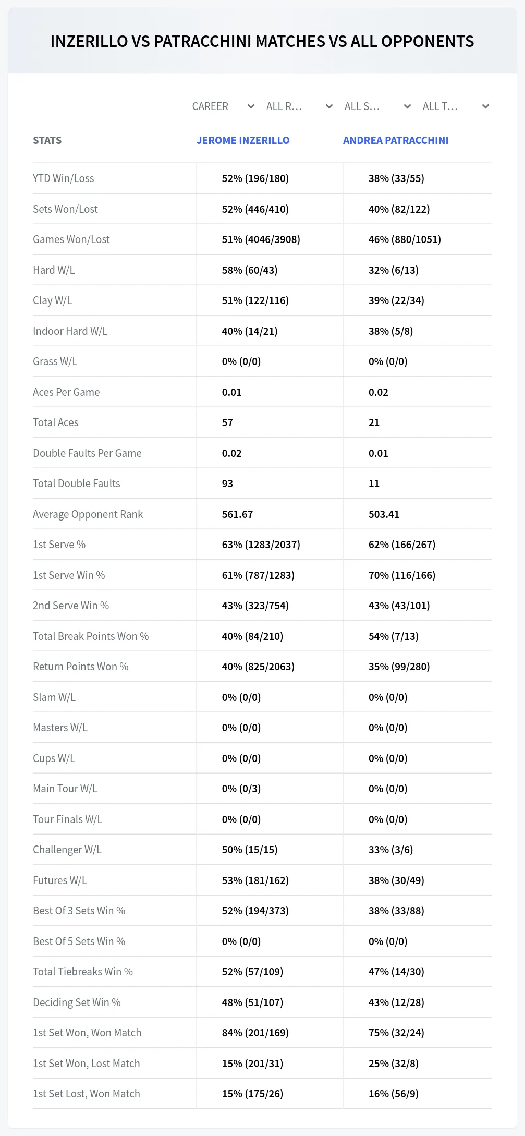Click Patracchini's Total Break Points value

394,636
